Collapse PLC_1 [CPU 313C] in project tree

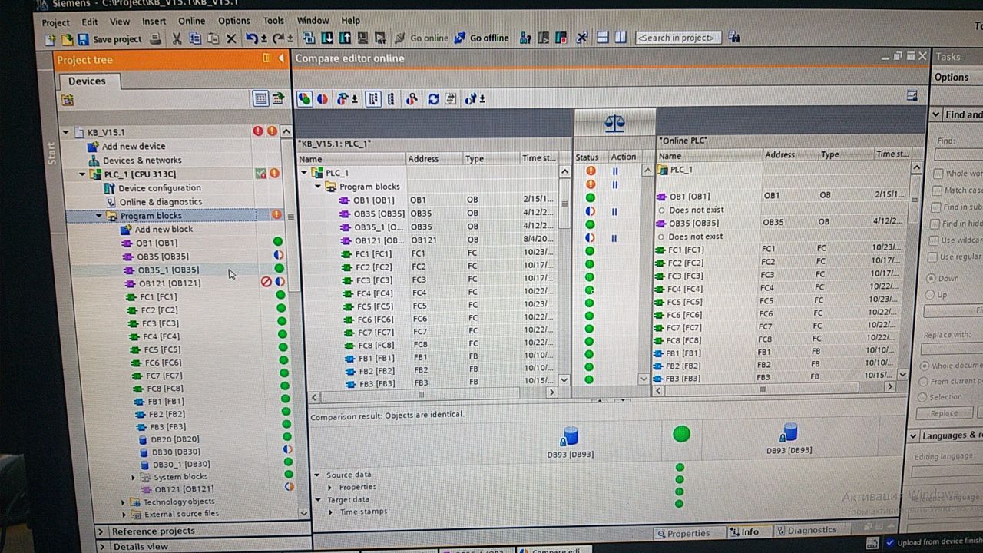pyautogui.click(x=82, y=174)
